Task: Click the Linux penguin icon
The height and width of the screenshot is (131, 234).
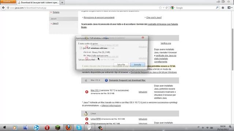Action: pos(86,114)
